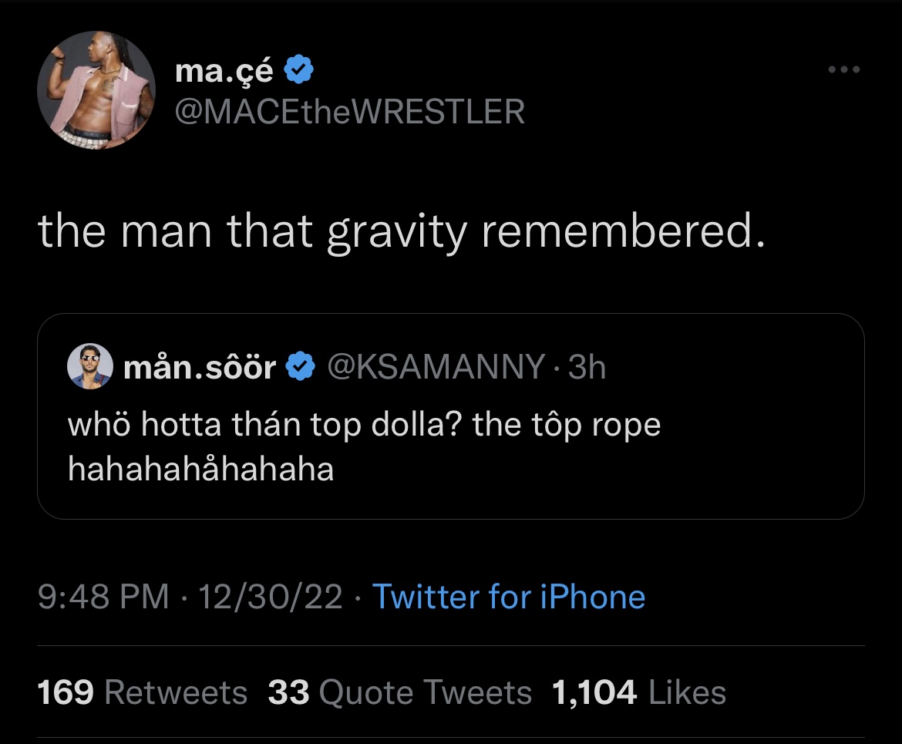Image resolution: width=902 pixels, height=744 pixels.
Task: Open the ma.çé display name
Action: click(x=224, y=71)
